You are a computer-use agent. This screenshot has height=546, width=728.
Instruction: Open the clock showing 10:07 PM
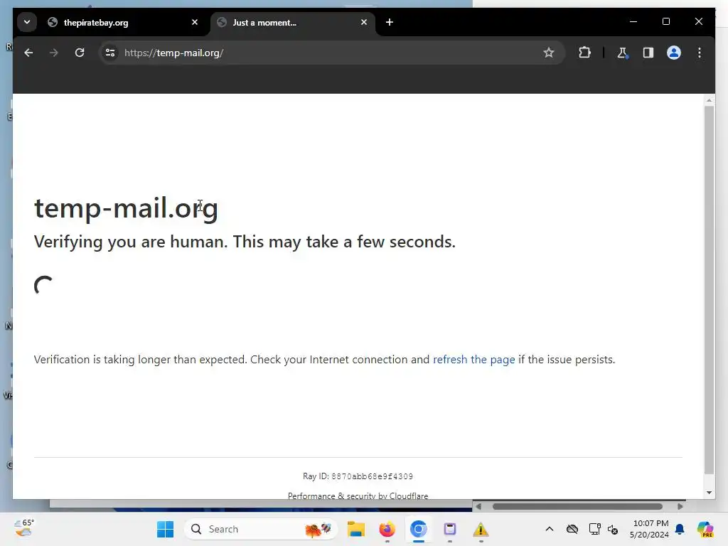coord(649,529)
